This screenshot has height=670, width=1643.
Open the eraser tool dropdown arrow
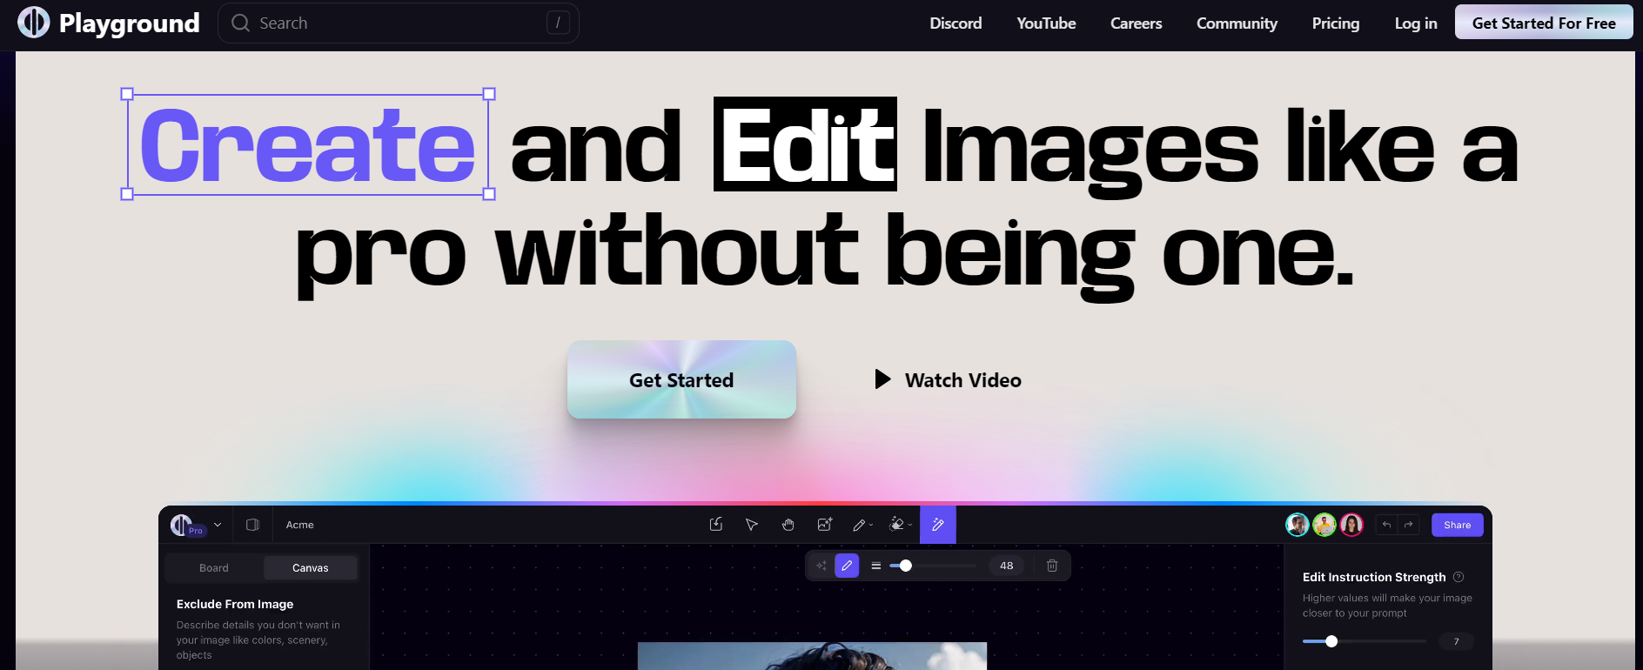pyautogui.click(x=910, y=526)
